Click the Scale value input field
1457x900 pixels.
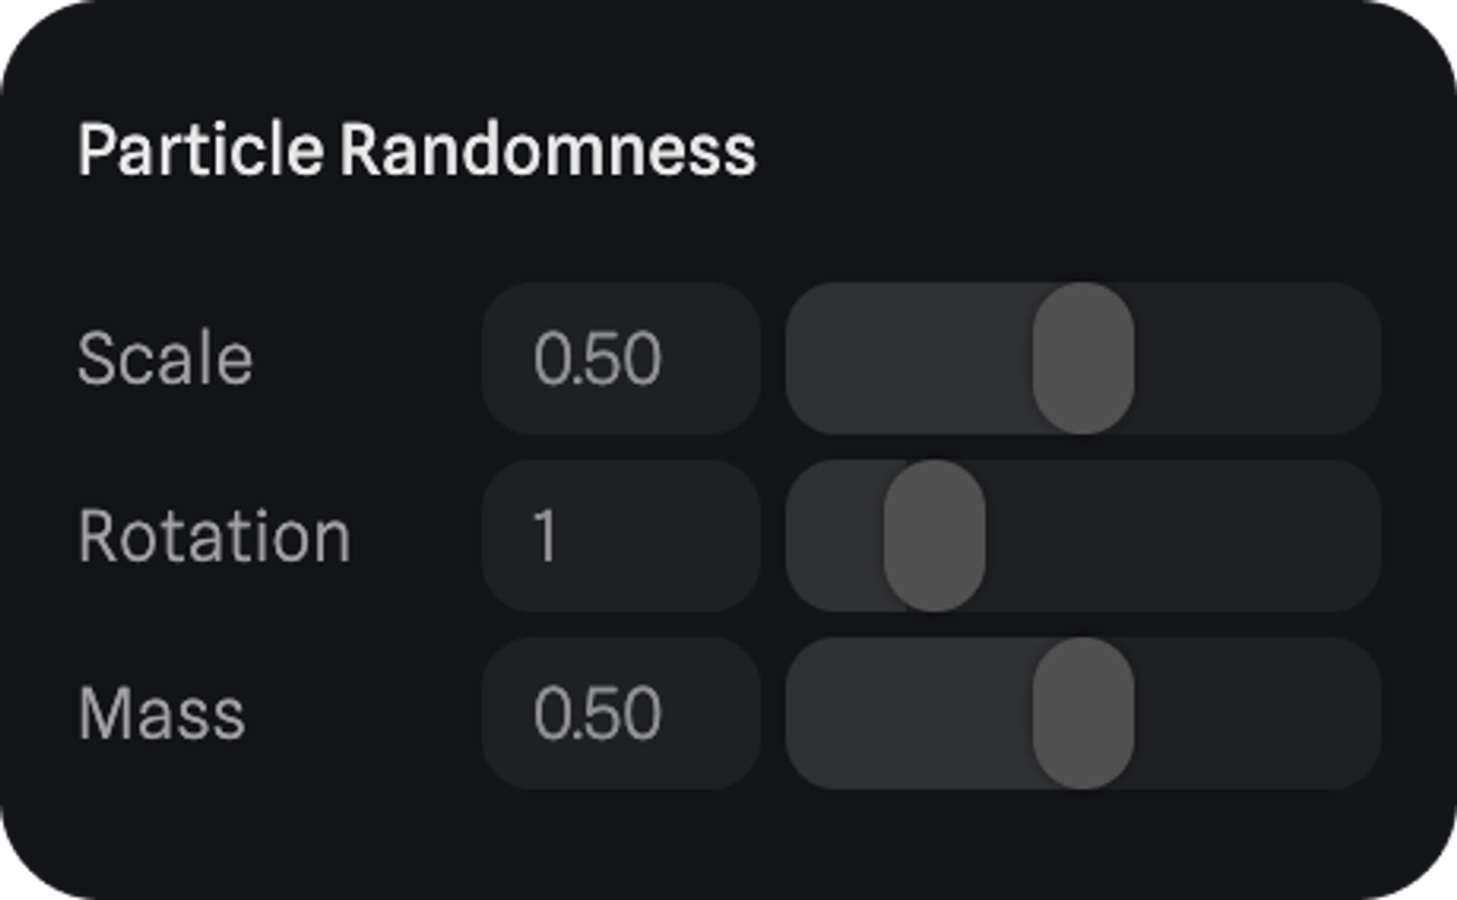click(621, 359)
